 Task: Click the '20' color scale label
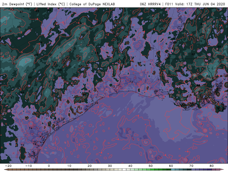tap(89, 166)
